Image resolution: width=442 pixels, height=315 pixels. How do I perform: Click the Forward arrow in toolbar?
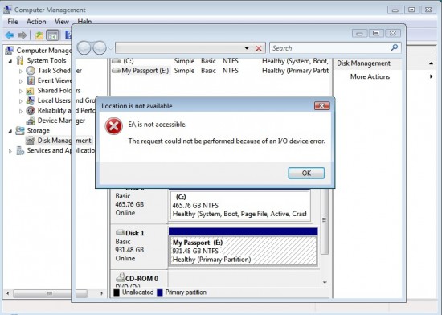pyautogui.click(x=22, y=35)
